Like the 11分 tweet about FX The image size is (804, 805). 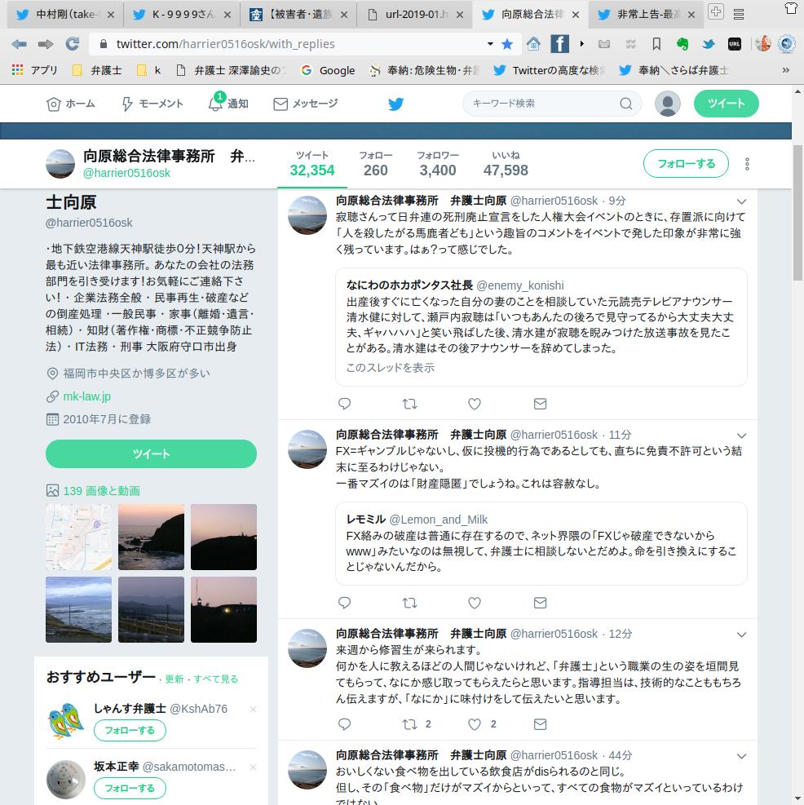[x=475, y=602]
